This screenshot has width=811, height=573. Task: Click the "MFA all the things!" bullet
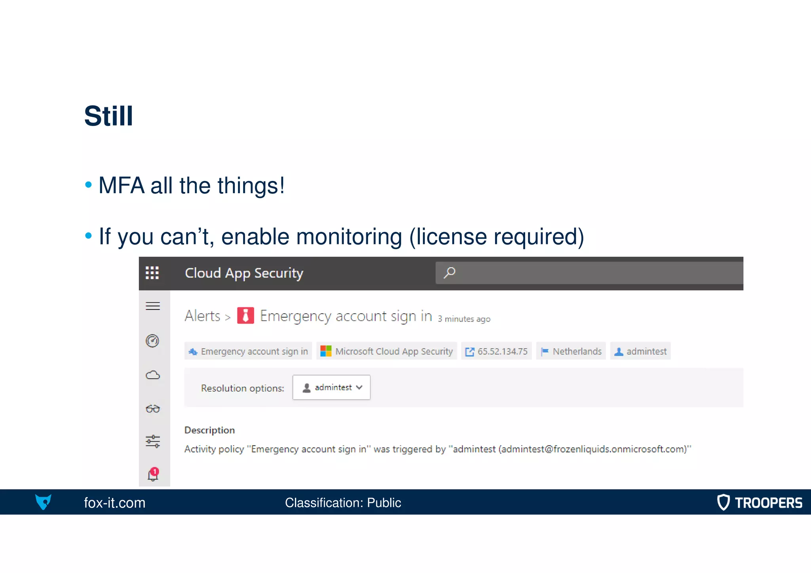(192, 185)
